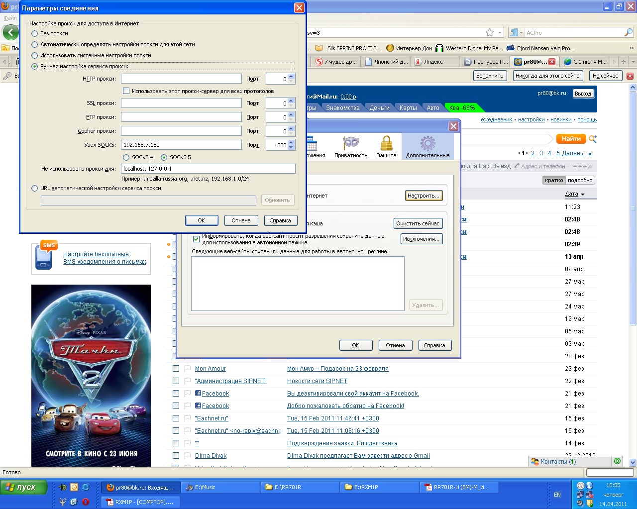Bookmark page with the star icon
Viewport: 637px width, 509px height.
tap(490, 33)
